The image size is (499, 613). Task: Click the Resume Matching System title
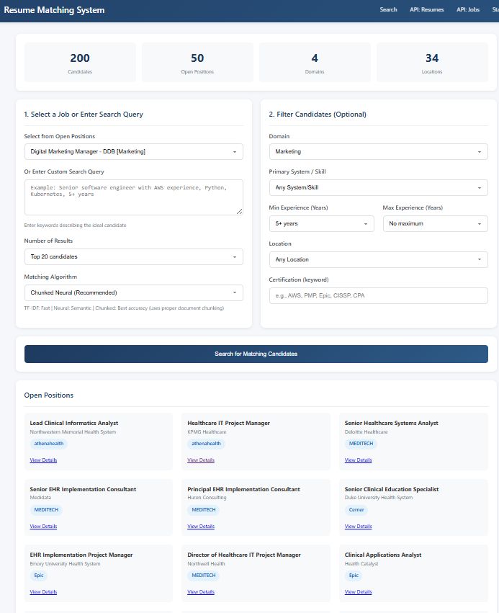54,10
